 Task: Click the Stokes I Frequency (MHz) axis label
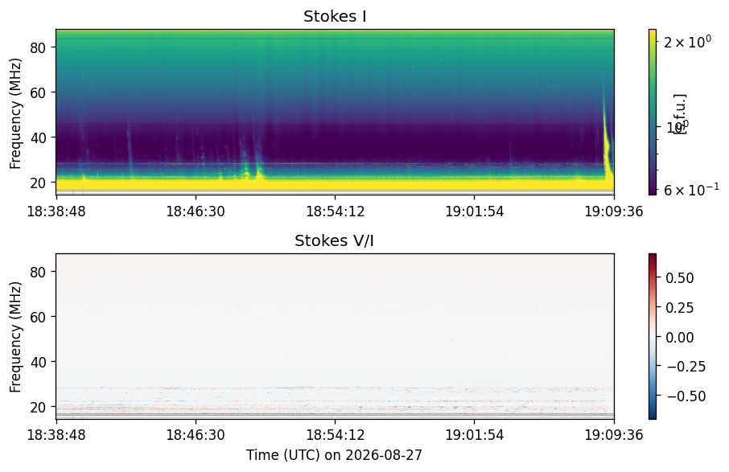(15, 113)
